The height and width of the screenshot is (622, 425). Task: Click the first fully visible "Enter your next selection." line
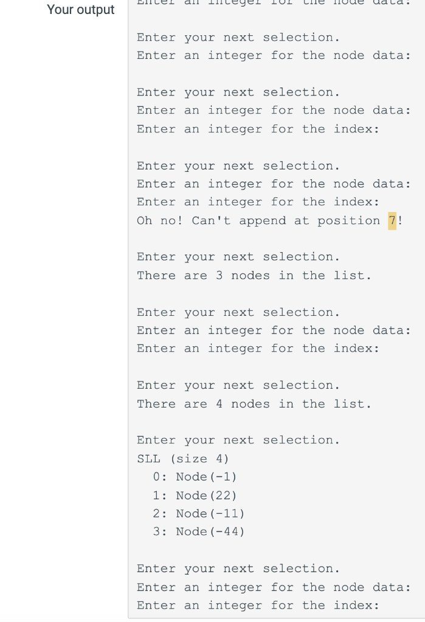click(238, 38)
